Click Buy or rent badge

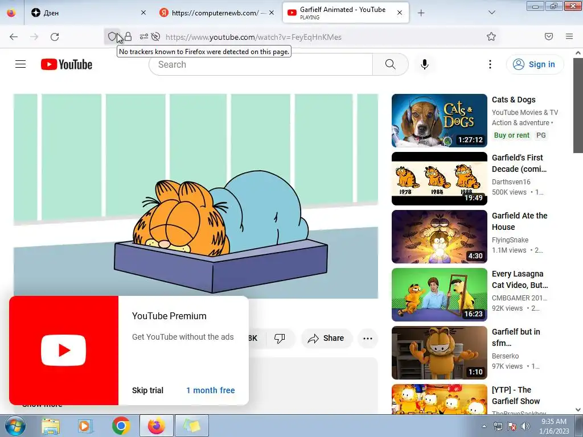tap(512, 135)
